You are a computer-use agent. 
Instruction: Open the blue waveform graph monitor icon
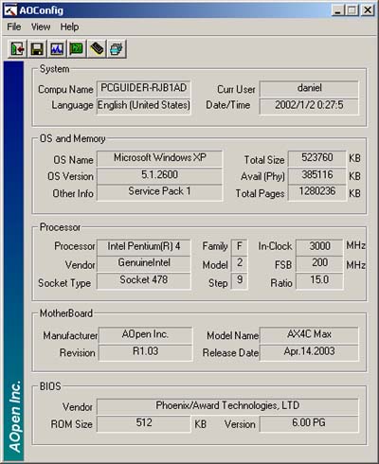57,49
